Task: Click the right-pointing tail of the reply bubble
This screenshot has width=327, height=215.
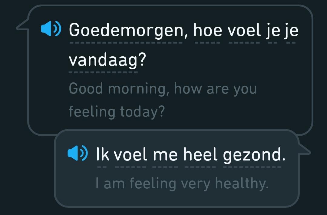Action: click(305, 150)
